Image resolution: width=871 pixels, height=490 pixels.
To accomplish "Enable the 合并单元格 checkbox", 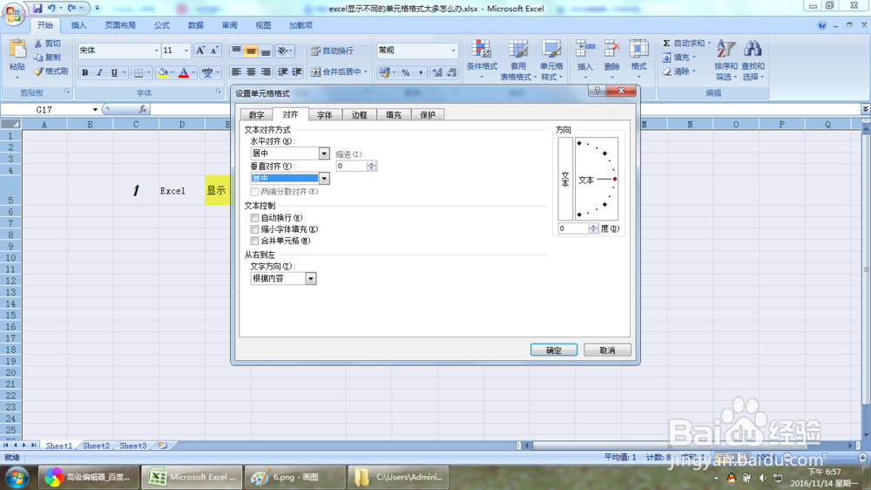I will (254, 241).
